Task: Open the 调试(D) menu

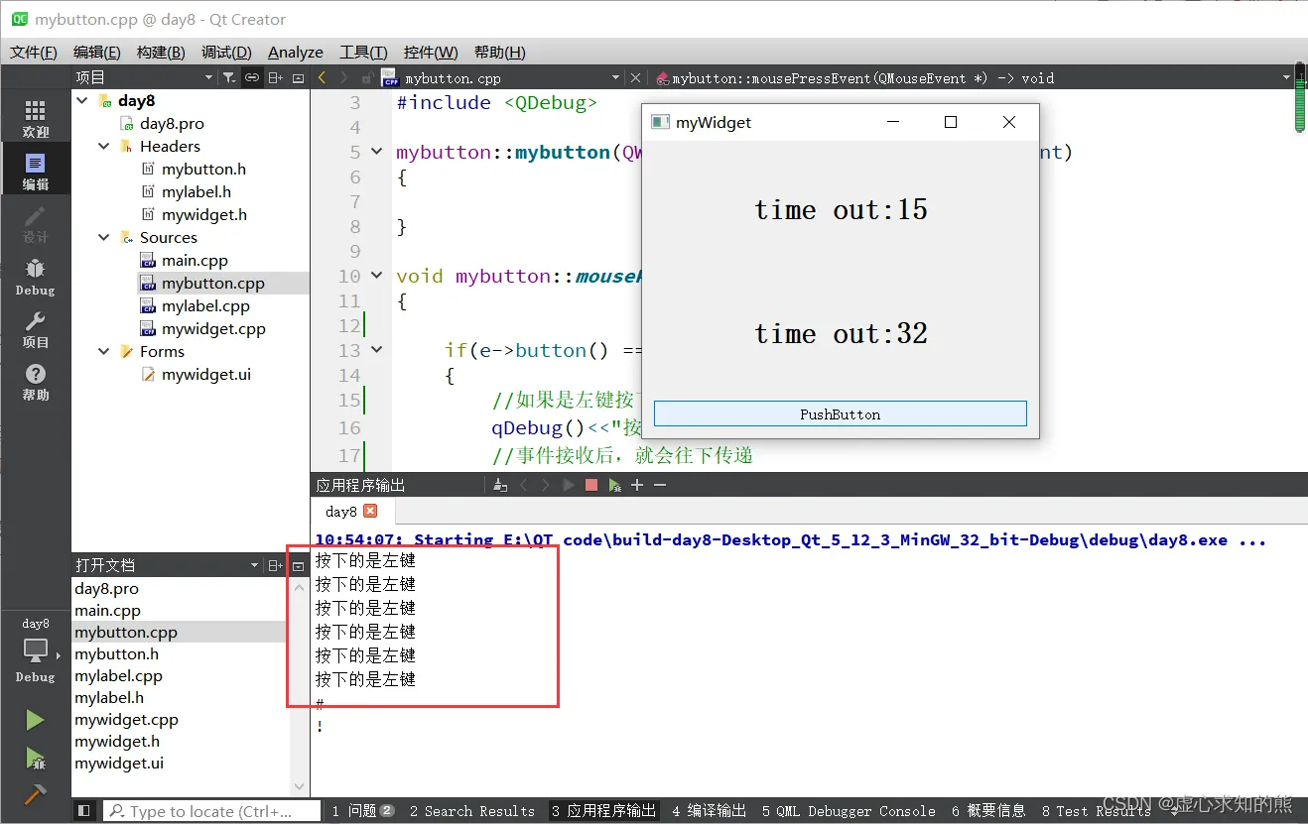Action: tap(225, 52)
